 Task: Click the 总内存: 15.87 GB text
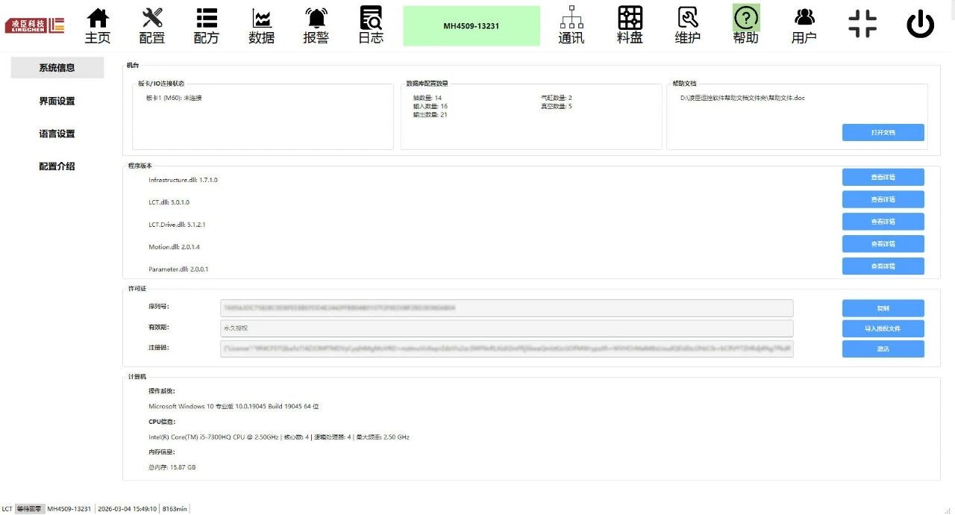[x=172, y=467]
